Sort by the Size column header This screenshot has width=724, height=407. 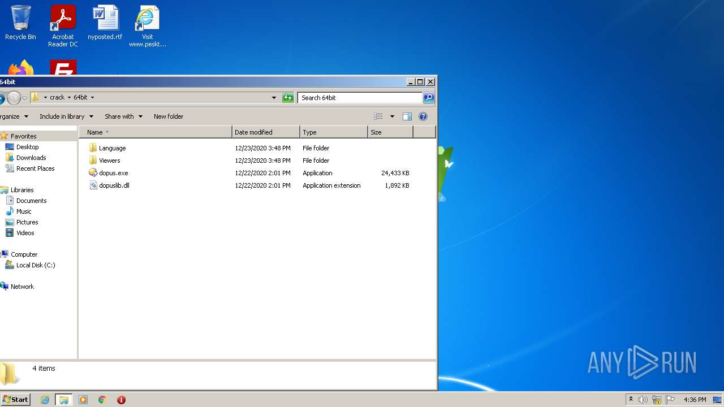[x=390, y=132]
